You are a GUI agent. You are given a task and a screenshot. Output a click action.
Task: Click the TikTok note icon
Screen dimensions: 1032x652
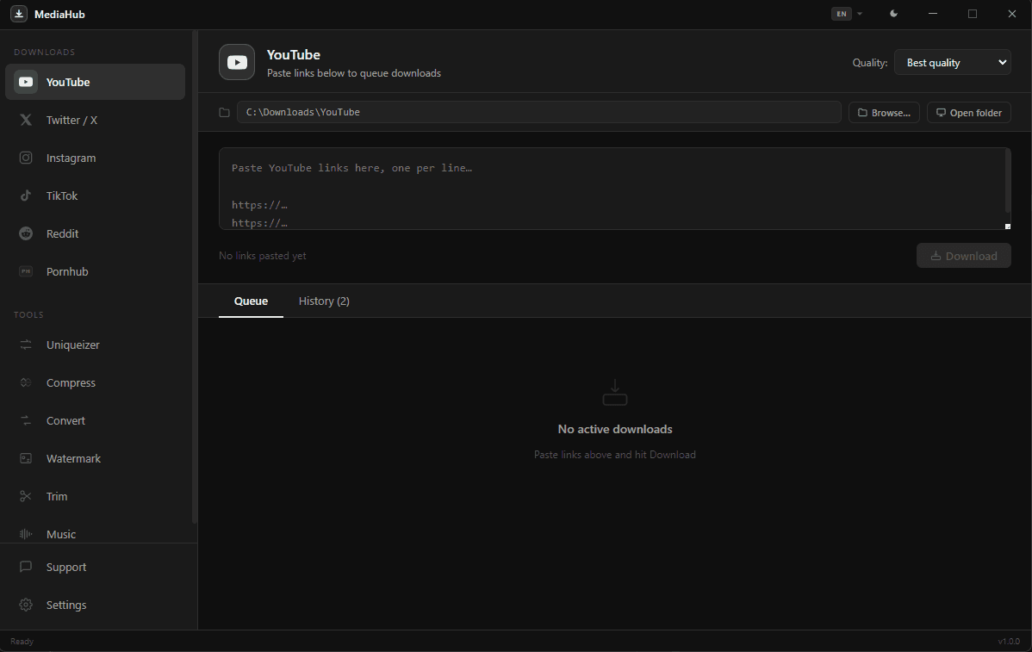click(26, 196)
